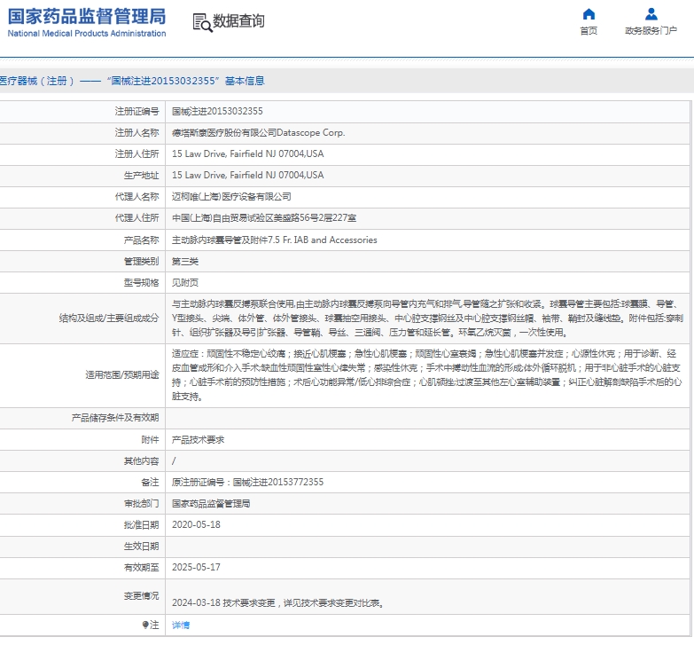Click the 注册人住所 row label
The height and width of the screenshot is (645, 694).
click(x=136, y=153)
